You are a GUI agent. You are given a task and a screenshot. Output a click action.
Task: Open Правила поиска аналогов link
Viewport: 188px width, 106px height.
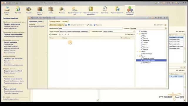coord(13,79)
